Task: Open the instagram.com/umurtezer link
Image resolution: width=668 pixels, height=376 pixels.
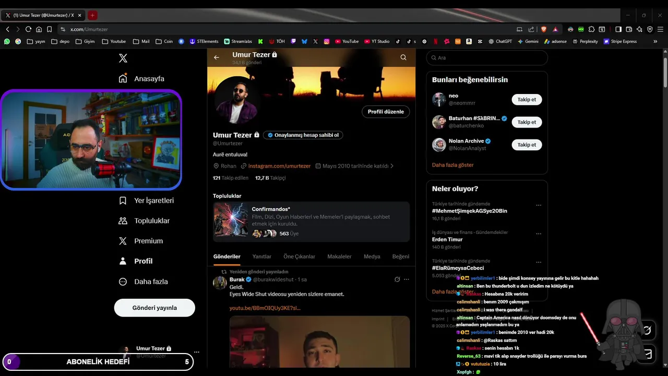Action: (x=279, y=166)
